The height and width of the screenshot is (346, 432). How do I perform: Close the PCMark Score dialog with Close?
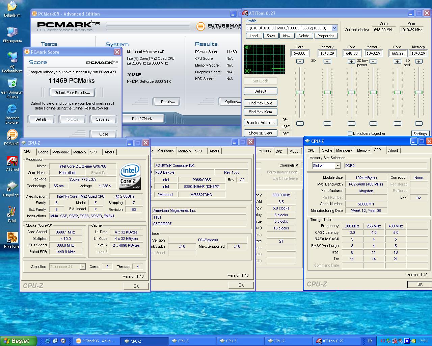(104, 134)
